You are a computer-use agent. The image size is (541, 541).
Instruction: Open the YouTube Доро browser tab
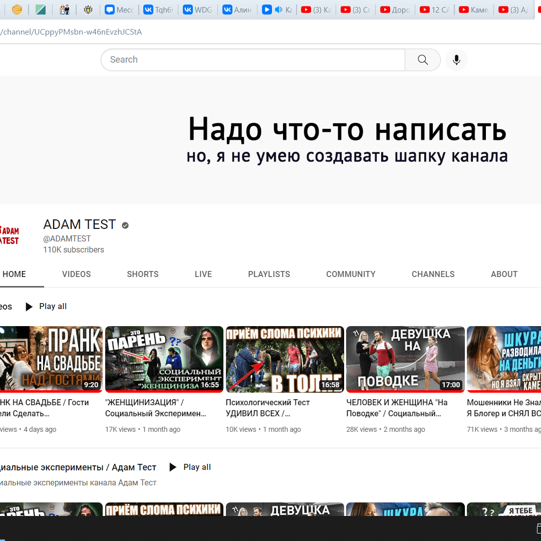pos(395,10)
